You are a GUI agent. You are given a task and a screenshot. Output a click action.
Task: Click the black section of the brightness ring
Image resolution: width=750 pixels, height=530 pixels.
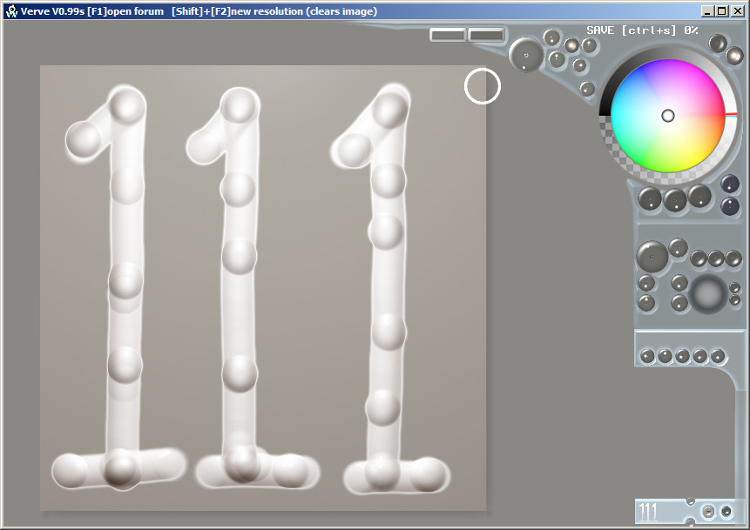click(x=605, y=106)
